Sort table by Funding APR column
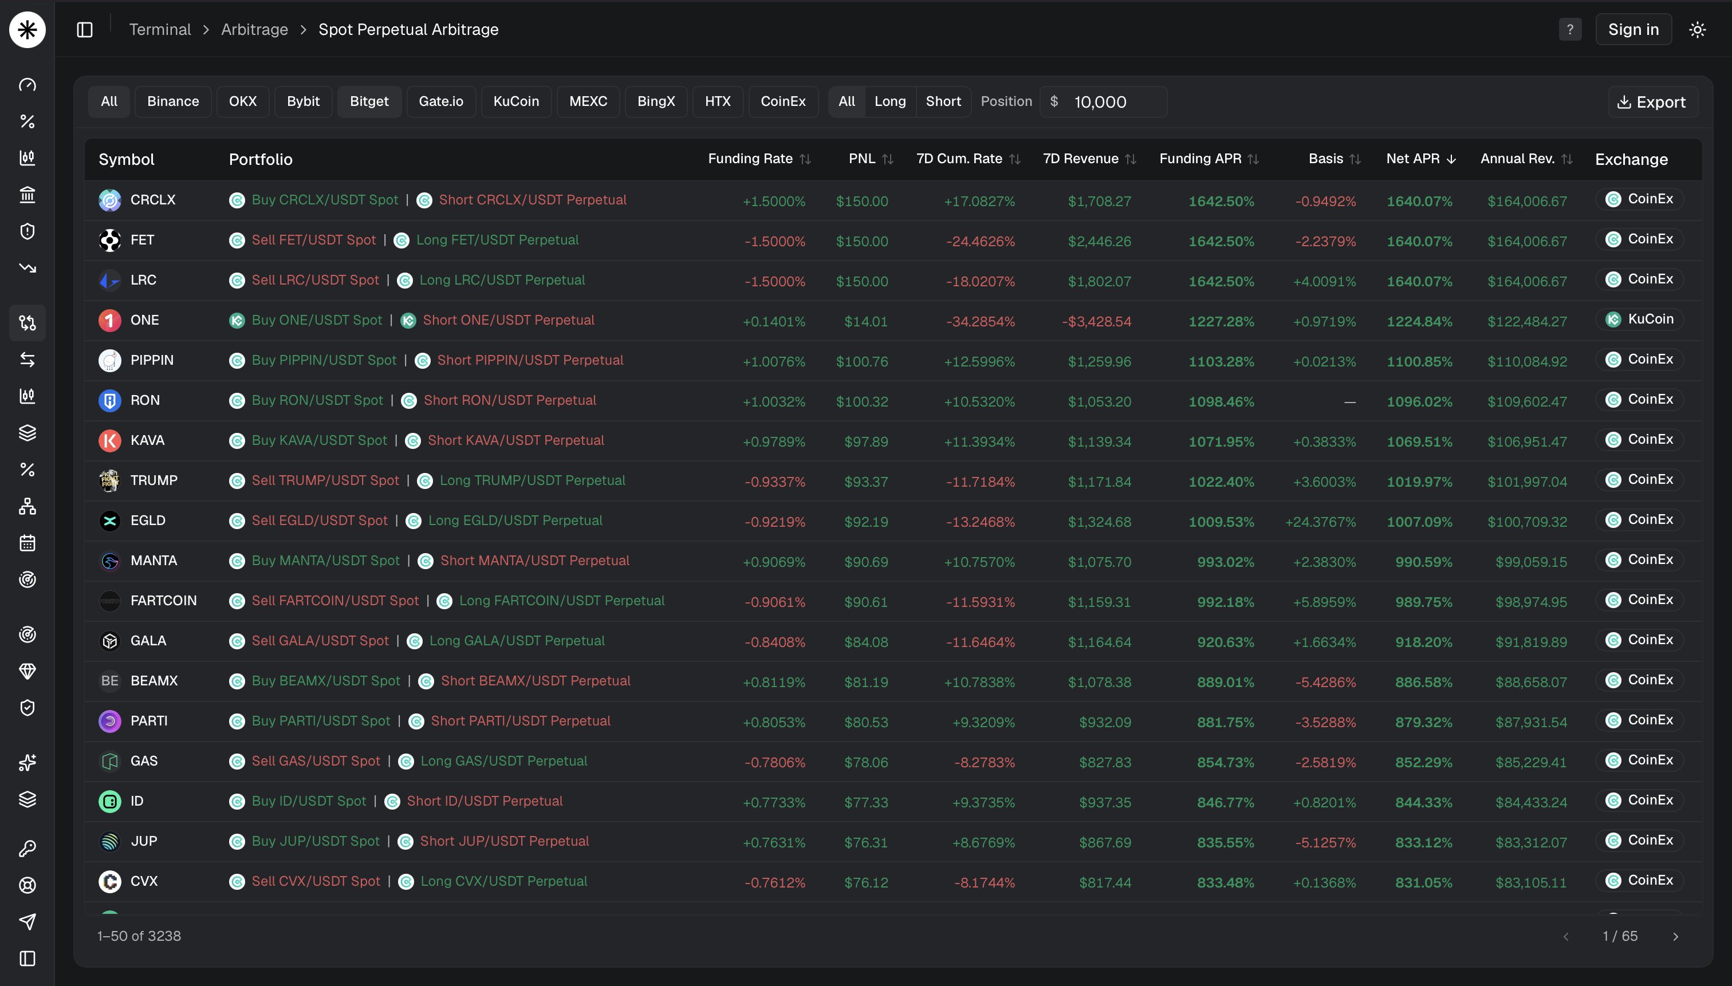Image resolution: width=1732 pixels, height=986 pixels. pyautogui.click(x=1209, y=159)
